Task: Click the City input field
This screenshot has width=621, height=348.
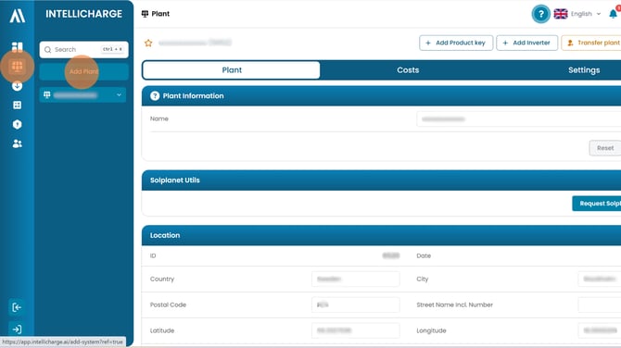Action: [600, 280]
